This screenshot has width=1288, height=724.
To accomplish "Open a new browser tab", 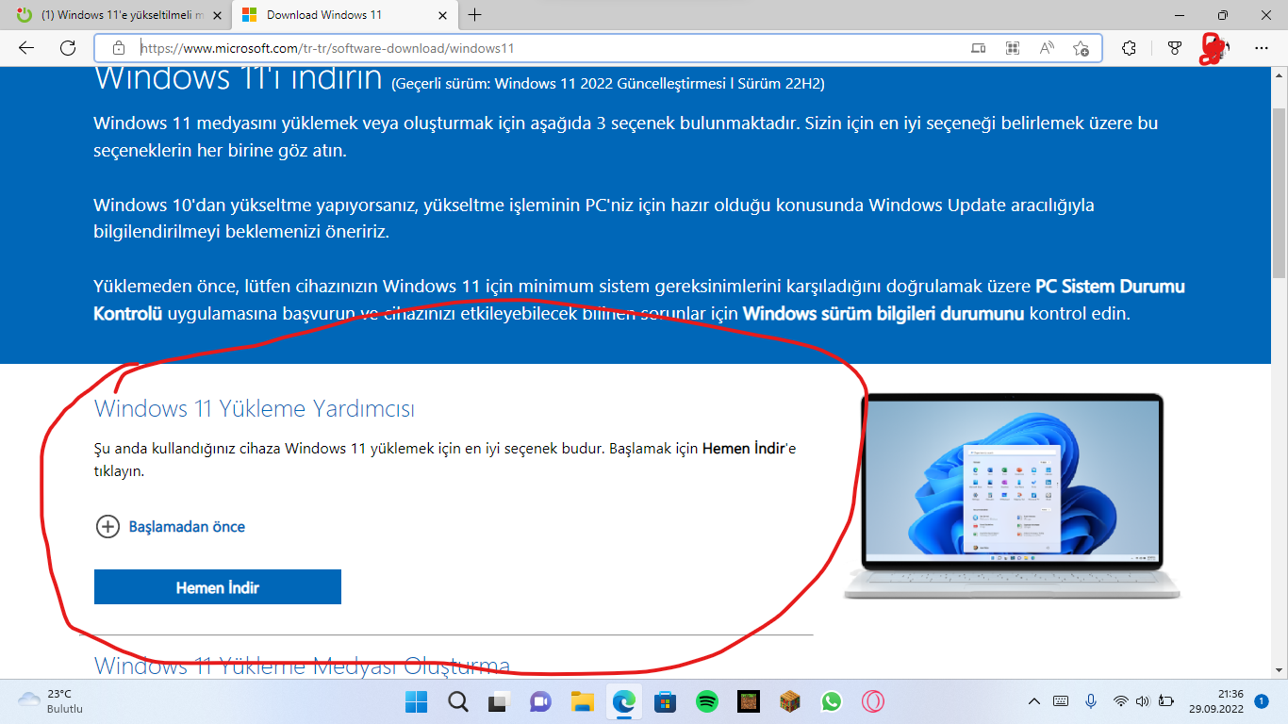I will tap(474, 15).
